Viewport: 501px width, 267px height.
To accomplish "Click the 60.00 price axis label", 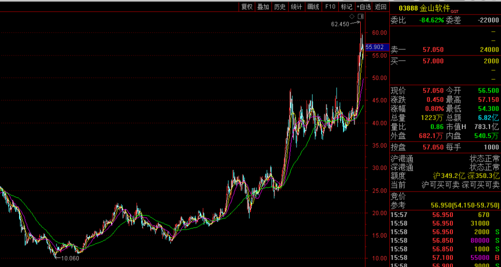I will click(x=379, y=32).
